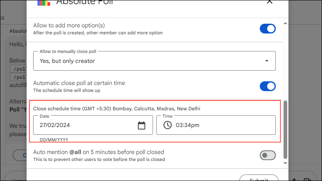The image size is (322, 181).
Task: Click the clock icon in Time field
Action: [167, 125]
